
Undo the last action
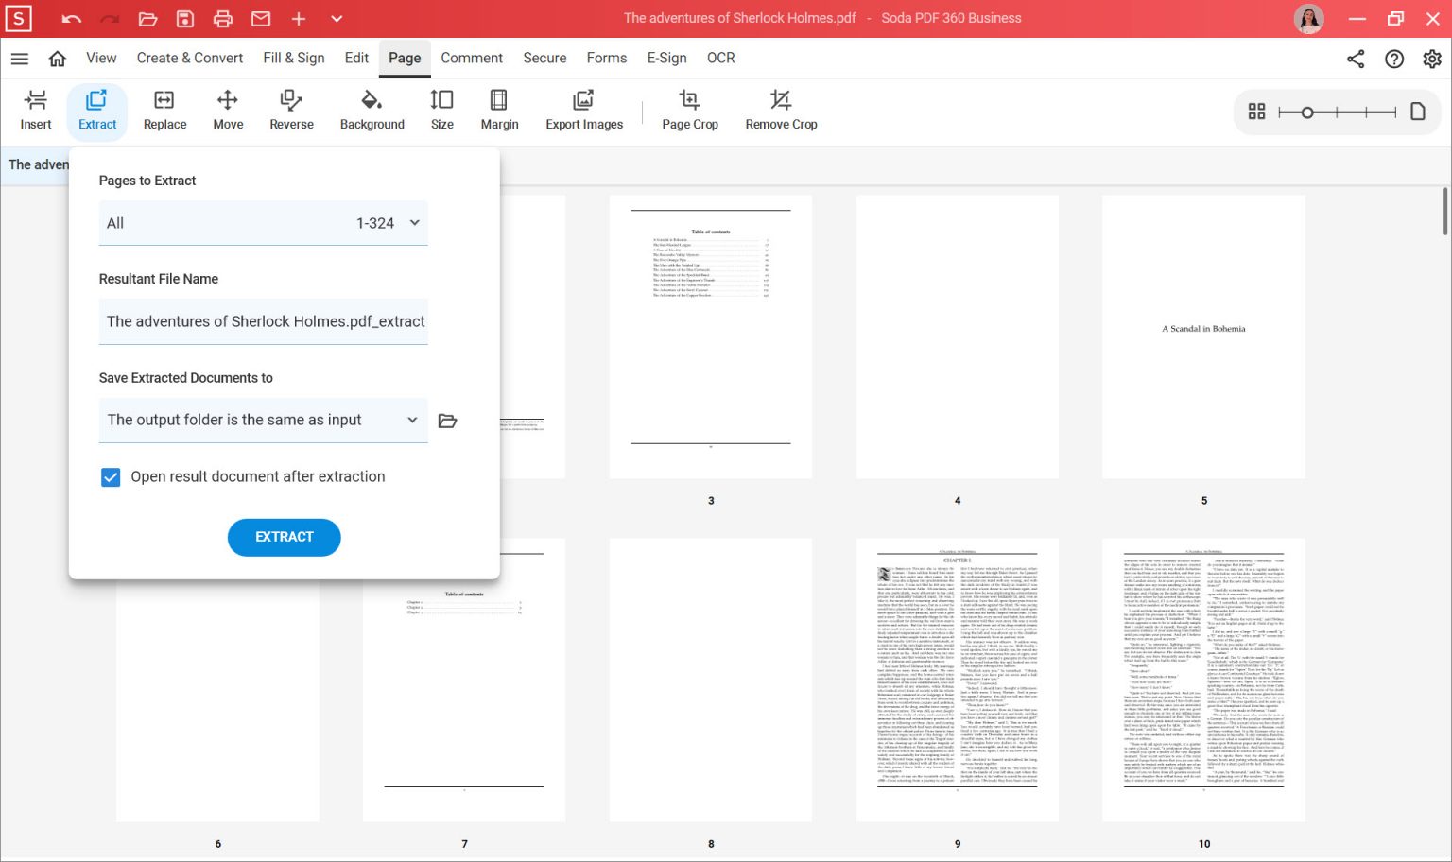coord(72,19)
